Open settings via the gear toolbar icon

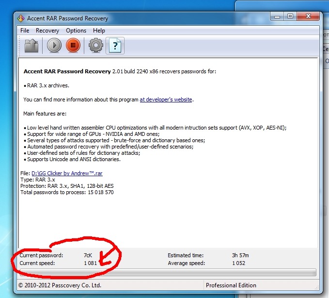[95, 46]
